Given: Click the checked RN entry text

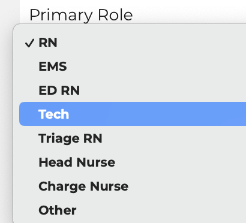Looking at the screenshot, I should (48, 43).
